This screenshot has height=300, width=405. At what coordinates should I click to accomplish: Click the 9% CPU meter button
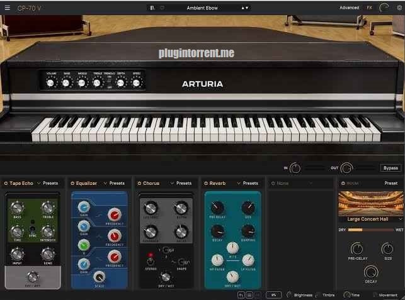(273, 294)
